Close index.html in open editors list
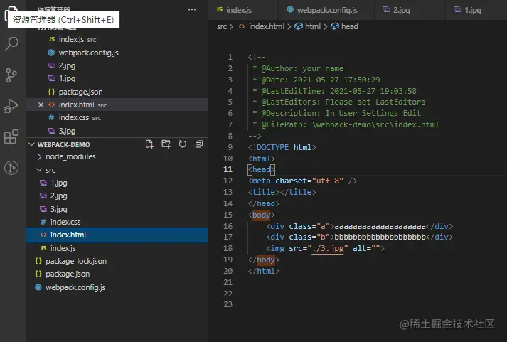The height and width of the screenshot is (342, 507). pos(41,105)
